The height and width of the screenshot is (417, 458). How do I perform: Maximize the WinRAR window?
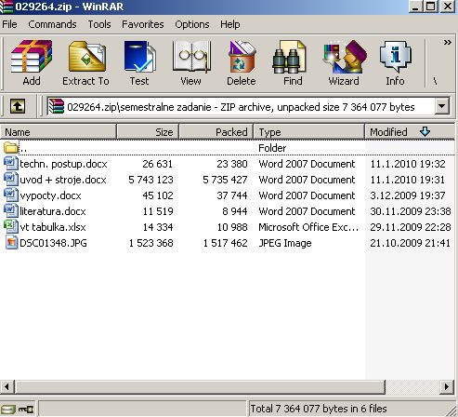(x=431, y=7)
